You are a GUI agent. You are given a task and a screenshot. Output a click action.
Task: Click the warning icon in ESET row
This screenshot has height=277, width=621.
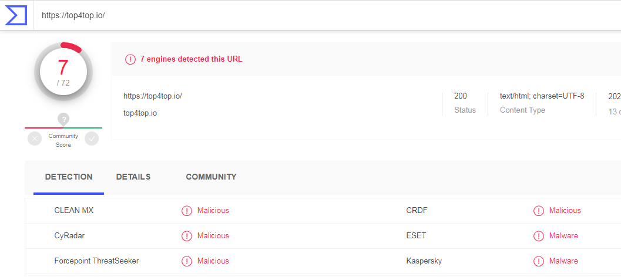(539, 236)
